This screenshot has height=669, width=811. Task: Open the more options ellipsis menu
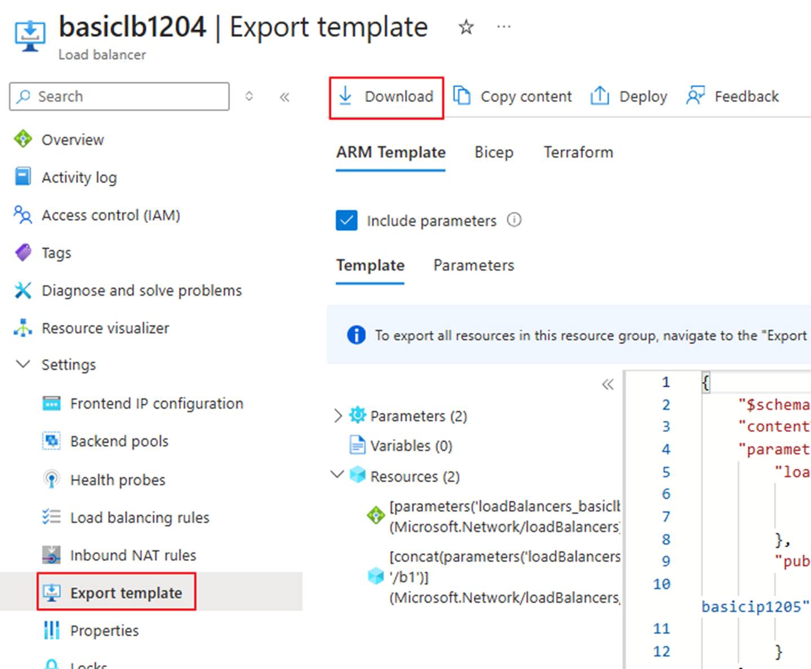504,27
